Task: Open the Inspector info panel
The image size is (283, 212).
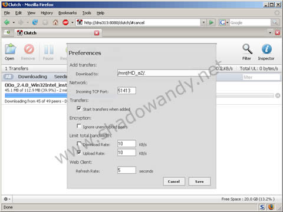Action: pos(266,49)
